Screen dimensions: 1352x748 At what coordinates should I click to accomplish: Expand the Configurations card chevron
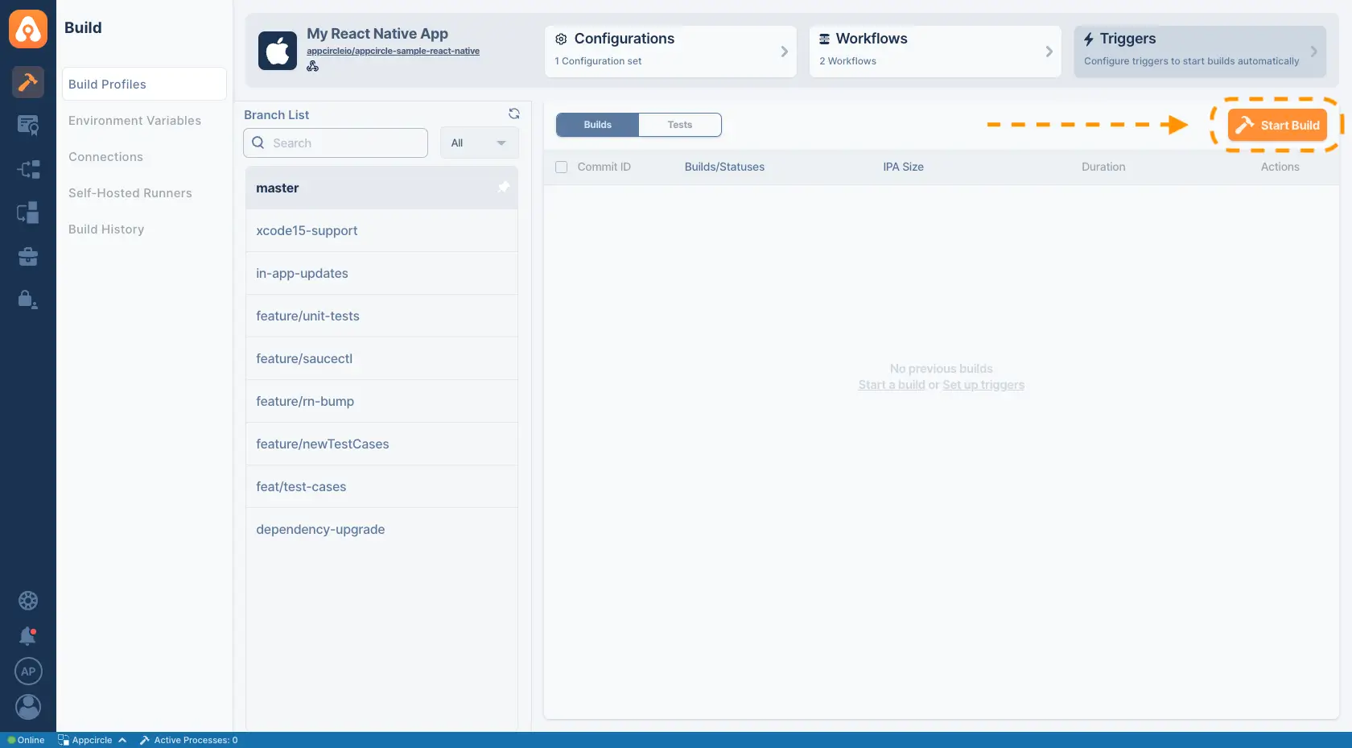click(x=785, y=52)
